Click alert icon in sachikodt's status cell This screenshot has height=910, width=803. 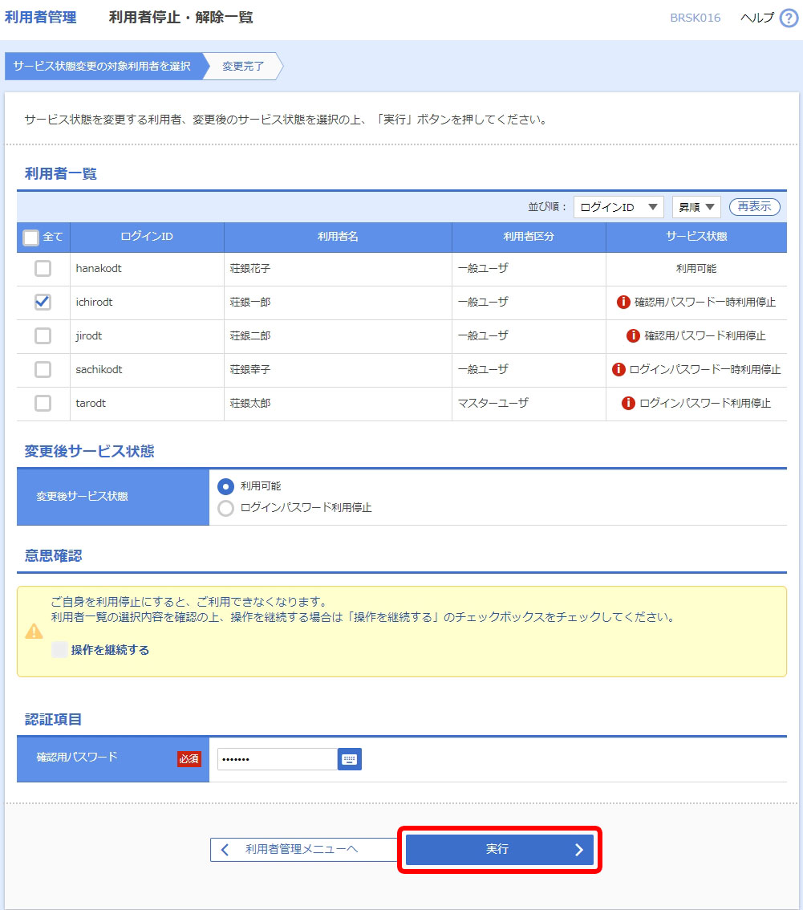[x=618, y=370]
